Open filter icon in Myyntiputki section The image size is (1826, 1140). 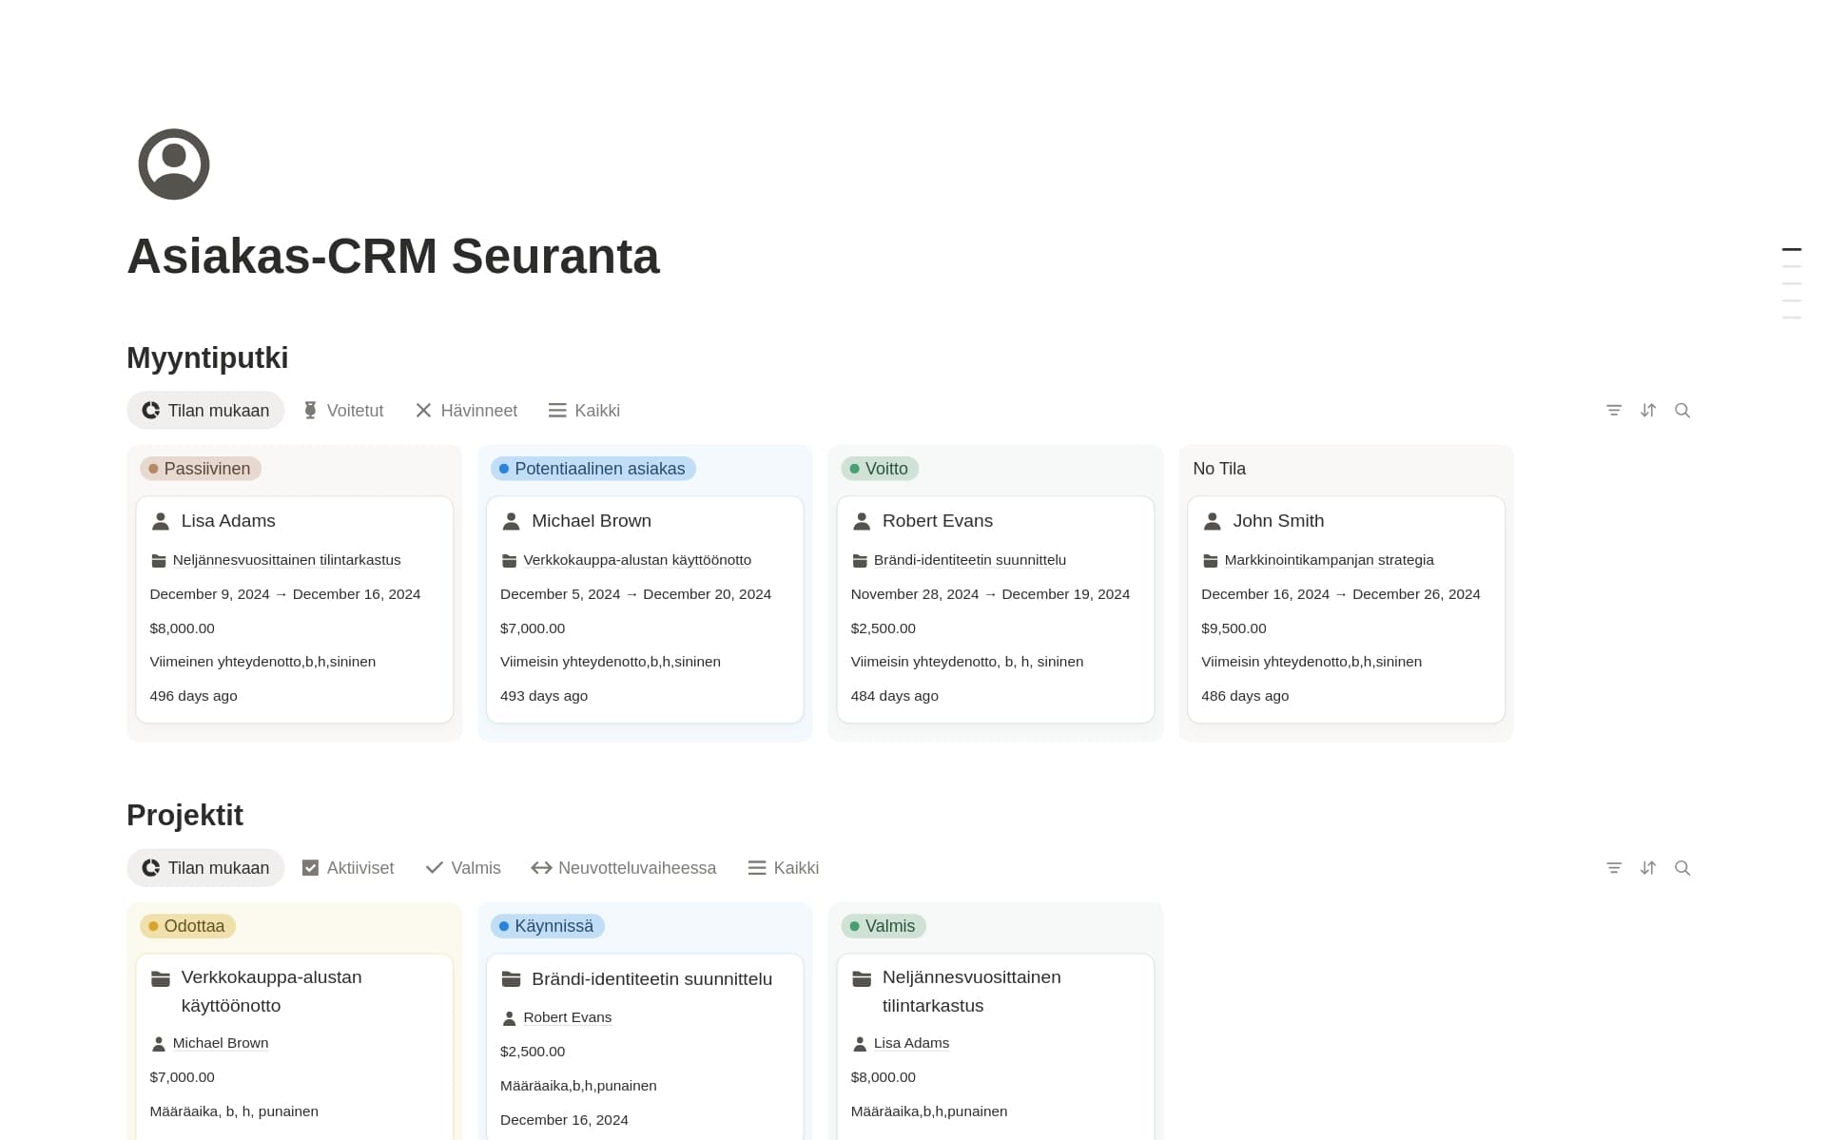point(1614,411)
